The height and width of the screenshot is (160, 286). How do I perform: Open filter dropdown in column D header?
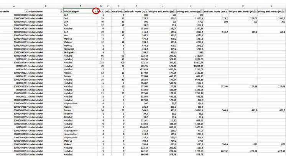103,11
